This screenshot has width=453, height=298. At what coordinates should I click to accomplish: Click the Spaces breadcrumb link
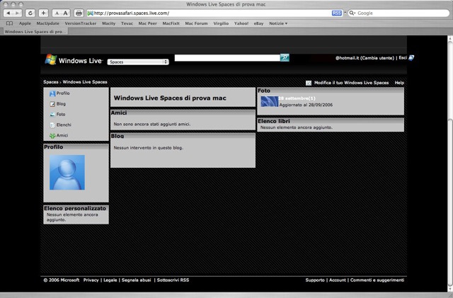point(51,82)
